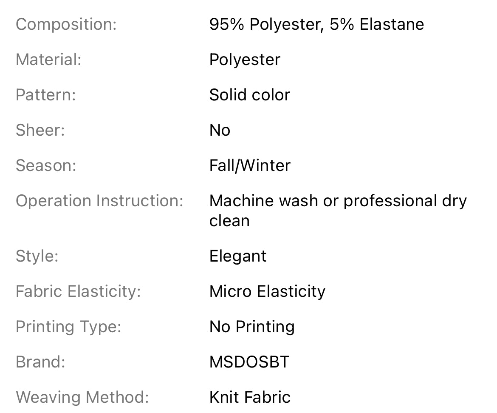Select the 'Fall/Winter' season value
Viewport: 497px width, 413px height.
[x=250, y=165]
